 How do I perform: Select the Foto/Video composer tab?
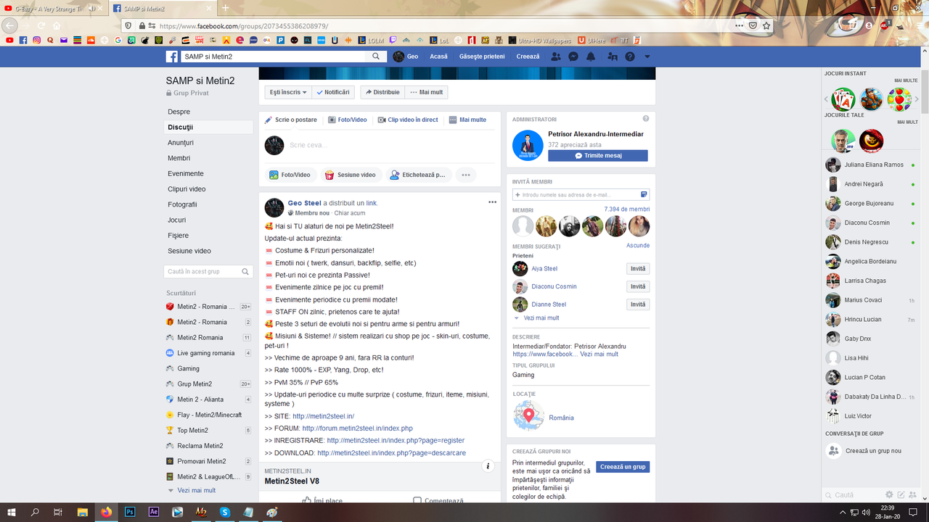click(347, 120)
